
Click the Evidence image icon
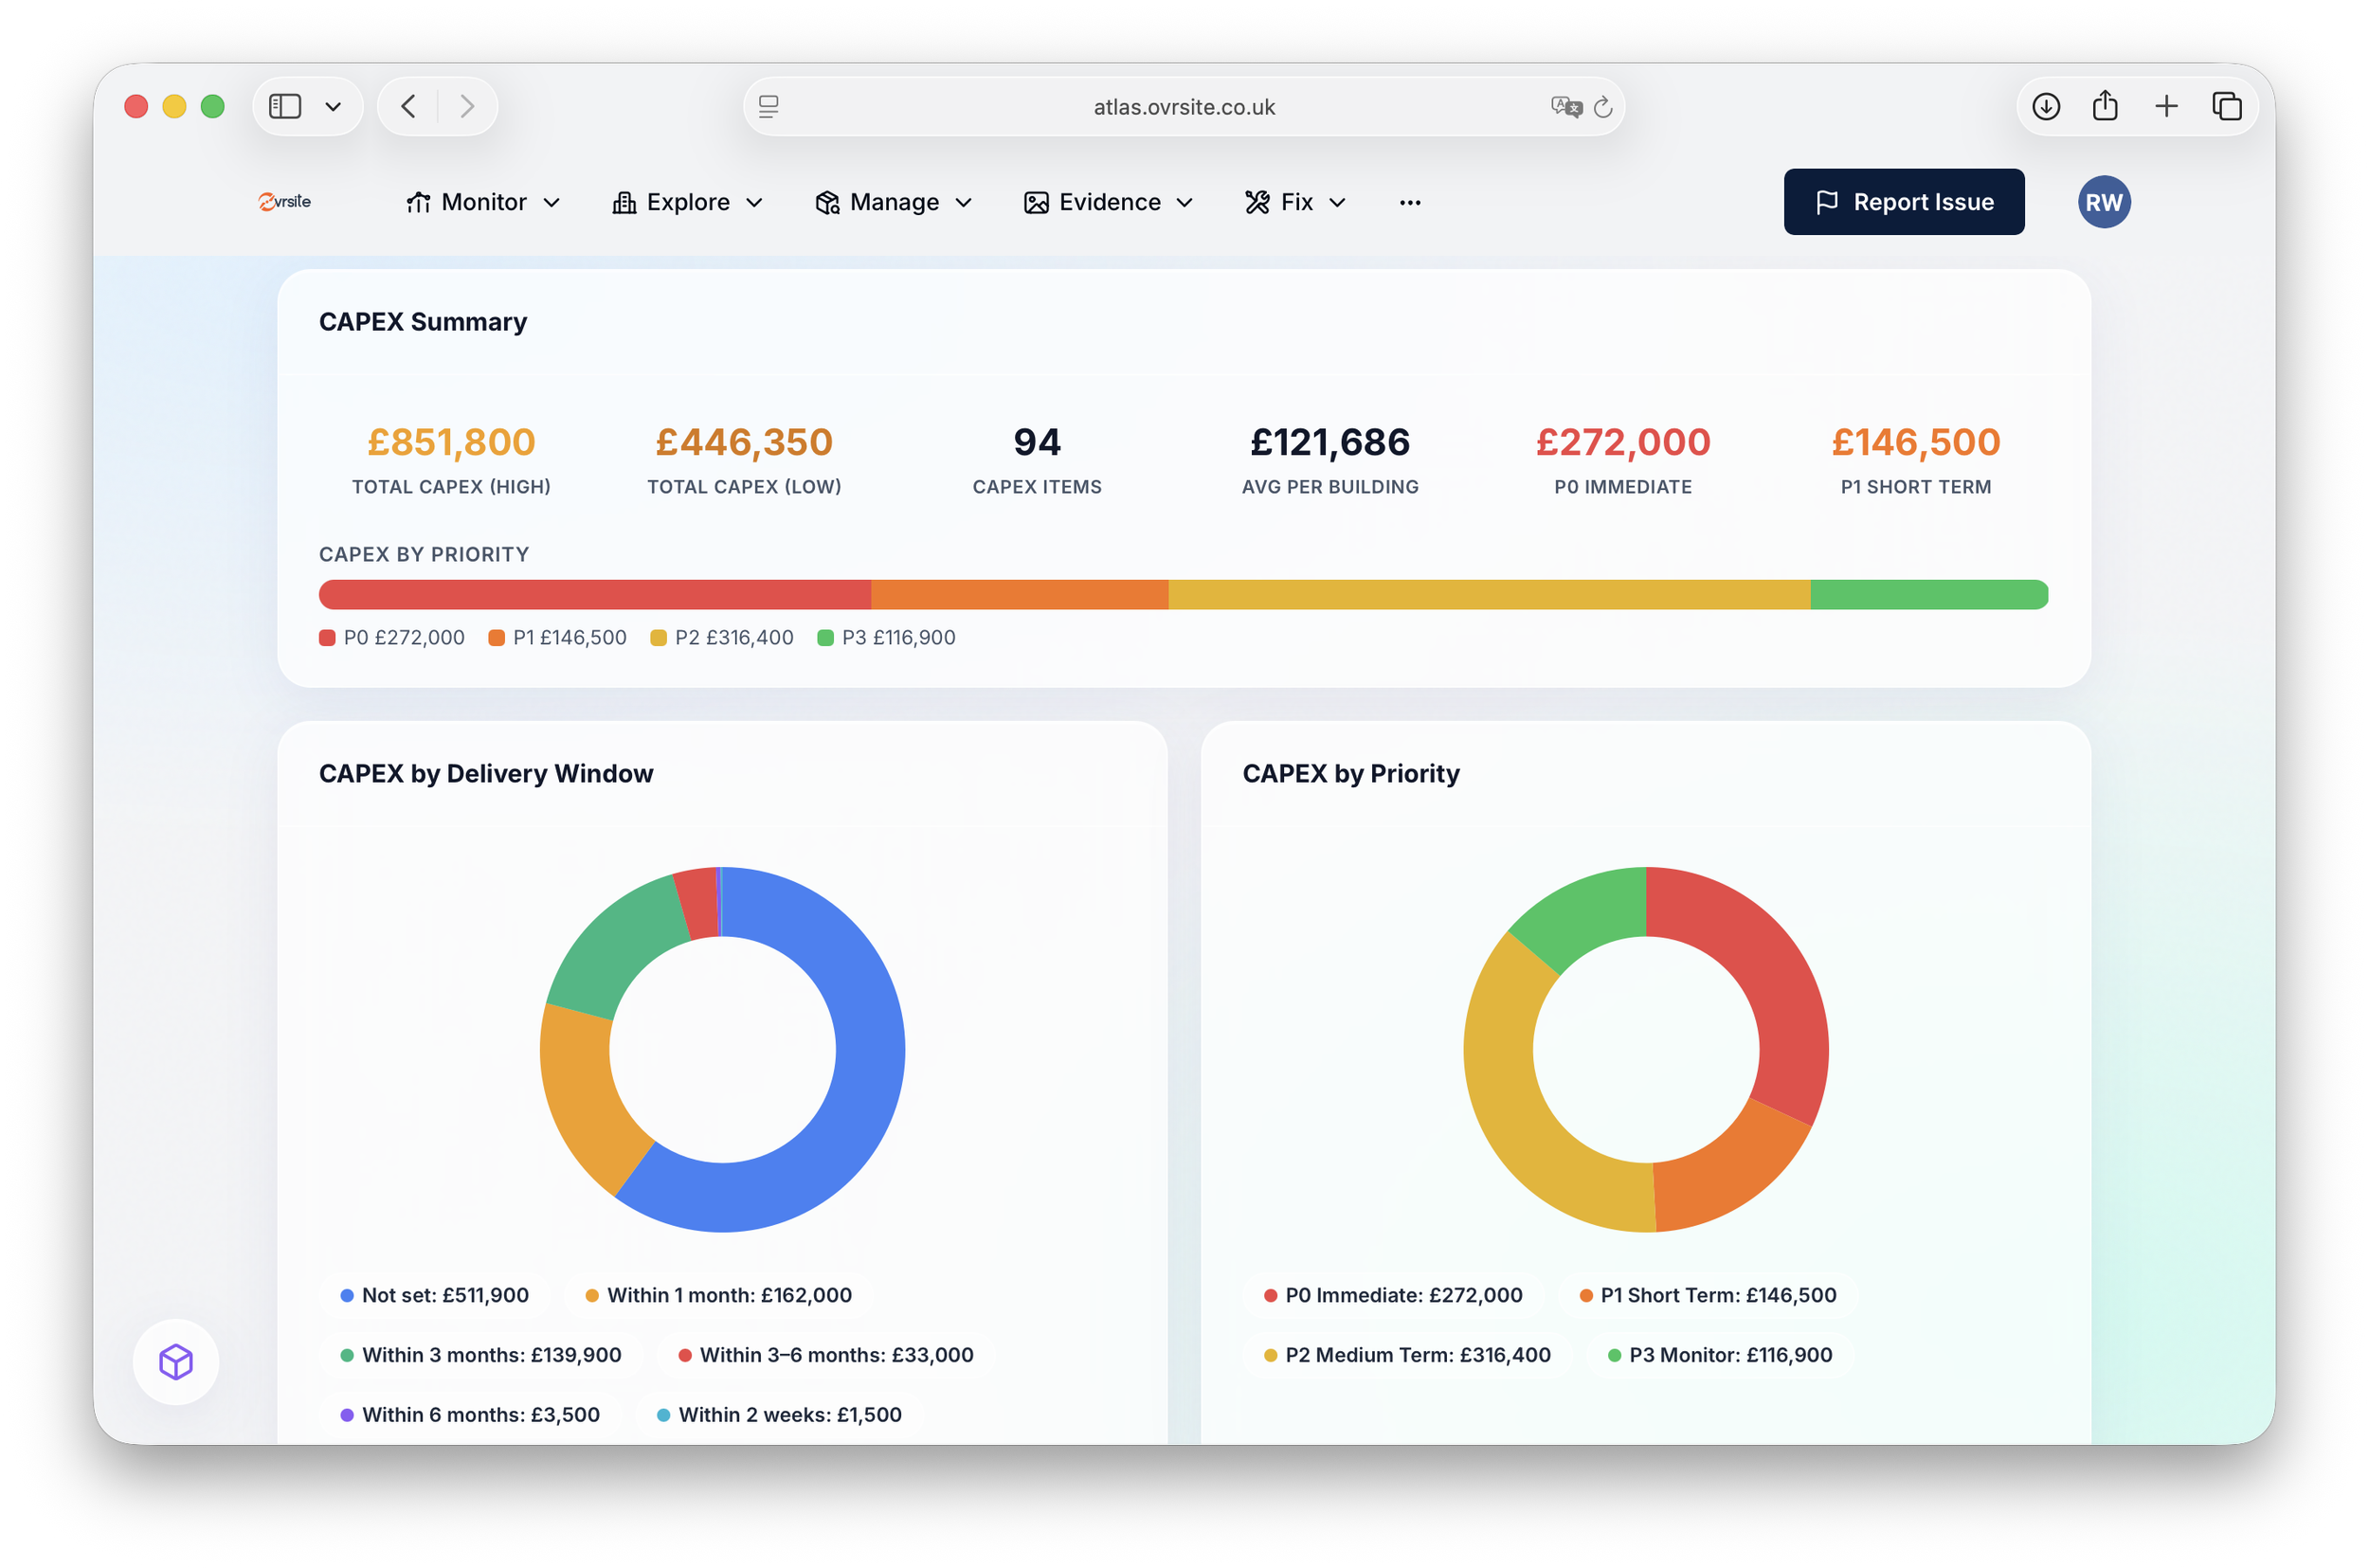tap(1037, 202)
